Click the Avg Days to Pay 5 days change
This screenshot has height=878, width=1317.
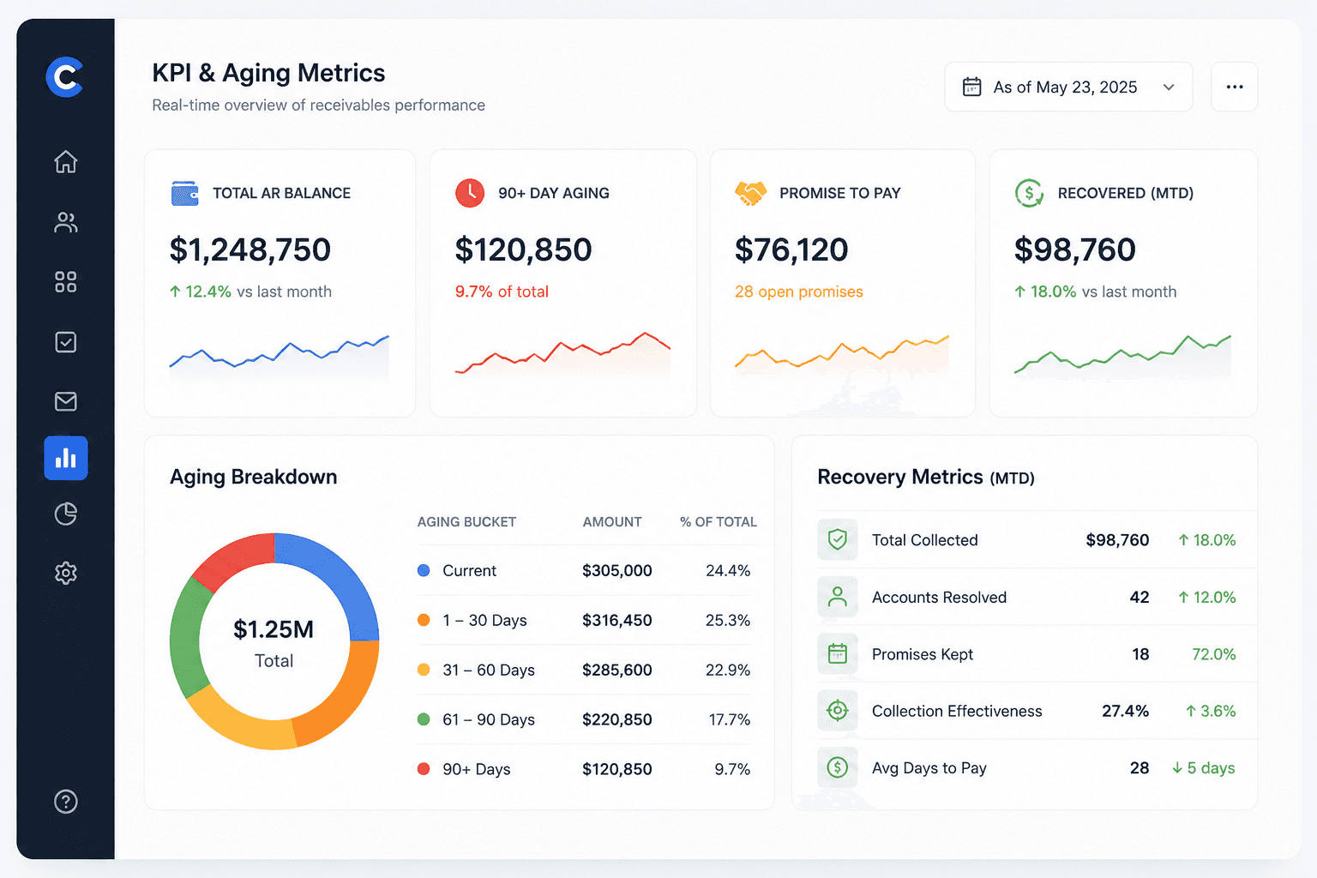pyautogui.click(x=1204, y=768)
